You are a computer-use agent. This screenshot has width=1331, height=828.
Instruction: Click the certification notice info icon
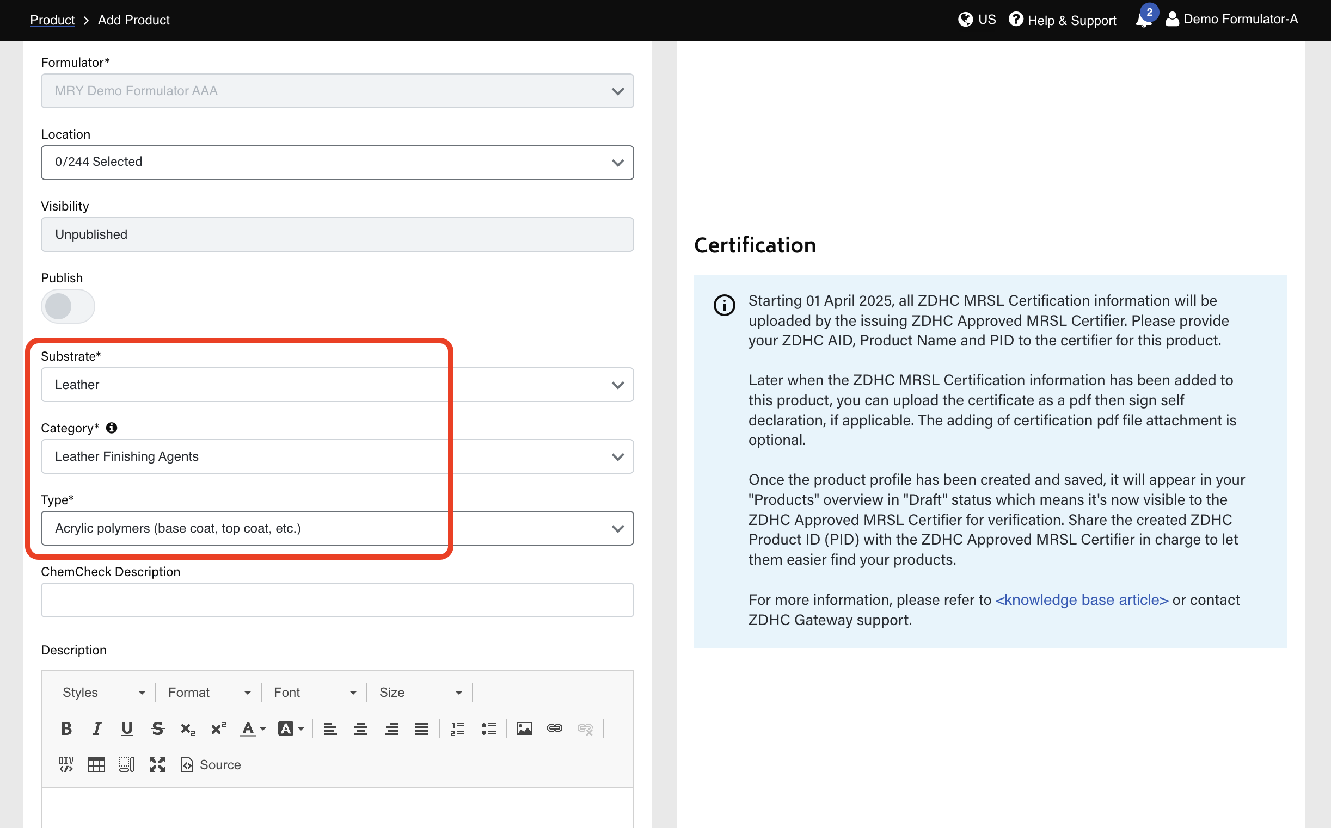725,305
